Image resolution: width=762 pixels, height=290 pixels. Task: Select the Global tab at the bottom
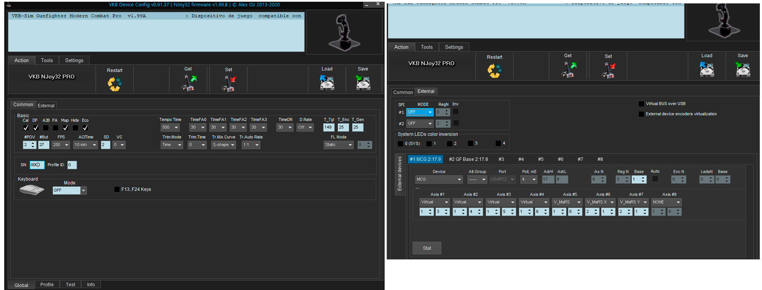(21, 285)
